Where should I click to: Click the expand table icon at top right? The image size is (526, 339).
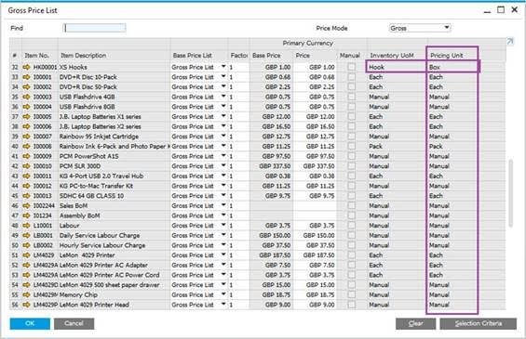510,42
